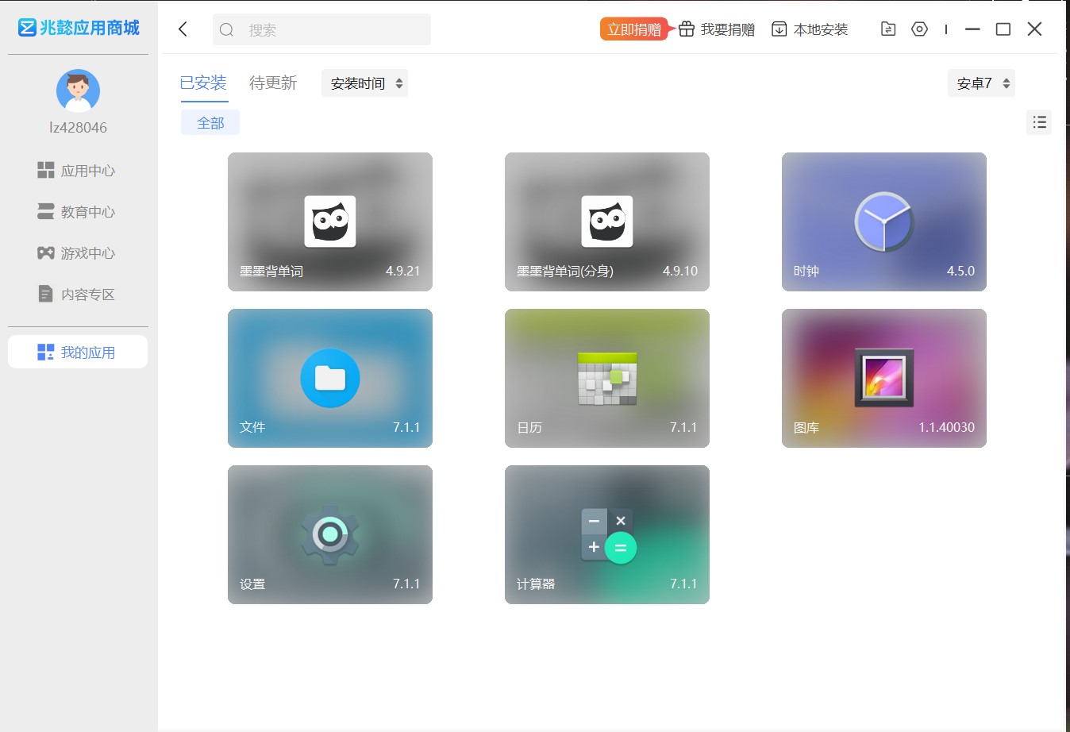
Task: Open 本地安装 local install
Action: (810, 29)
